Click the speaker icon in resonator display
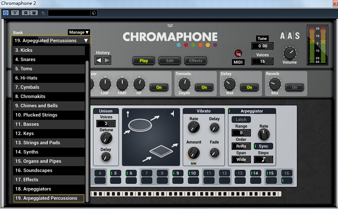 pyautogui.click(x=172, y=114)
